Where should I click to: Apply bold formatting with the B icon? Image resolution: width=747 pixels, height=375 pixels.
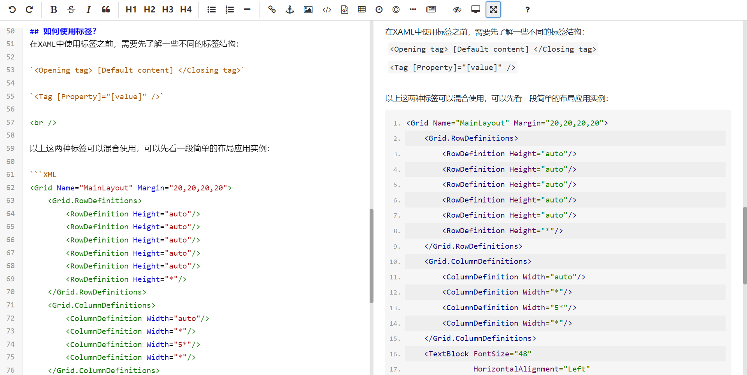[x=54, y=10]
